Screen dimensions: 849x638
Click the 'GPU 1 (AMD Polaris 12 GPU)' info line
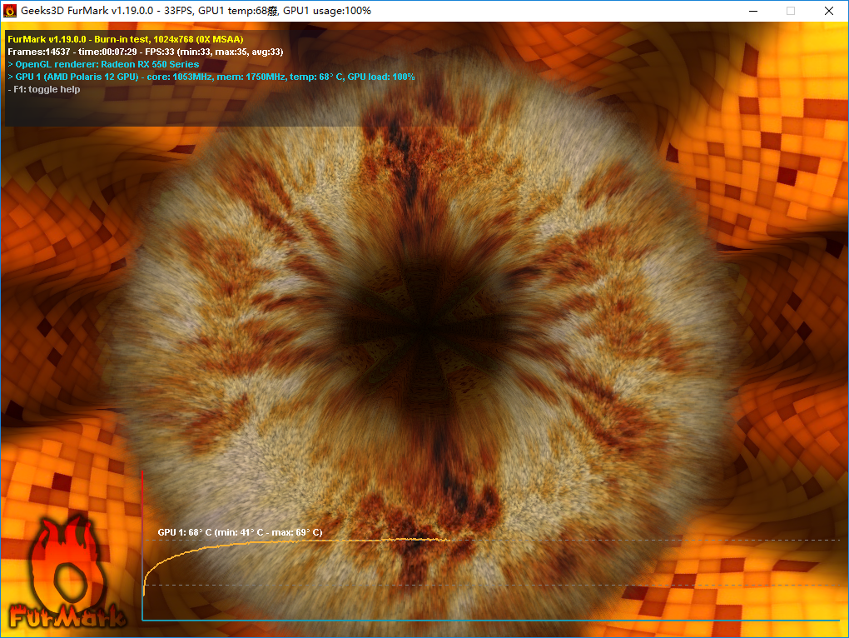coord(211,77)
